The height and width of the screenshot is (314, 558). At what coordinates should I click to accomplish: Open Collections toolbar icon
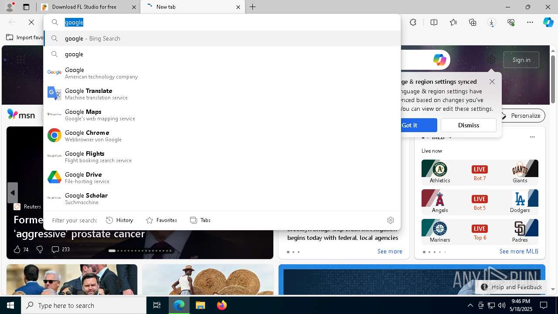pos(473,22)
